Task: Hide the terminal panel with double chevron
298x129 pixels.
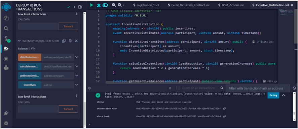Action: [90, 88]
